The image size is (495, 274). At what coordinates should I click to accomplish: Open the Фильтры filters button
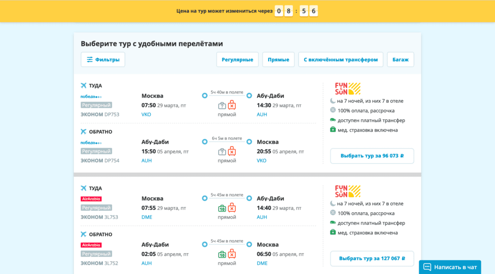[103, 59]
